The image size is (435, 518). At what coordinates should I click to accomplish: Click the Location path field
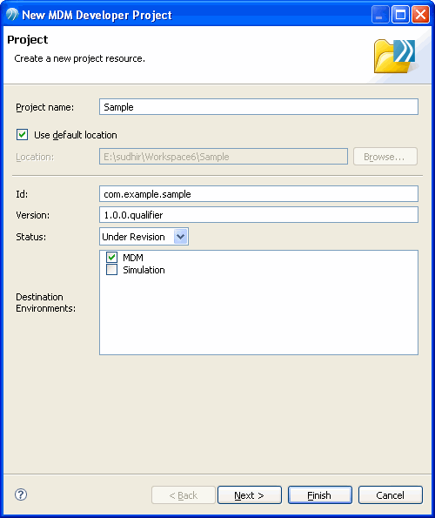pyautogui.click(x=224, y=156)
